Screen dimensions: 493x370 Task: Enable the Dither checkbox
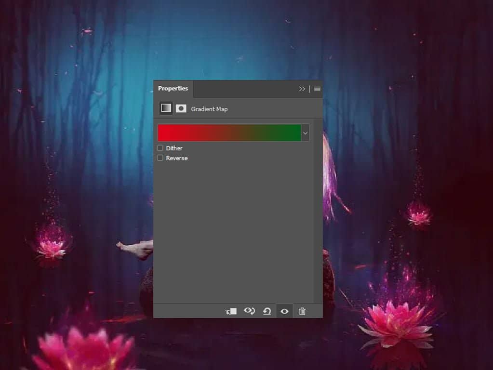pos(160,148)
